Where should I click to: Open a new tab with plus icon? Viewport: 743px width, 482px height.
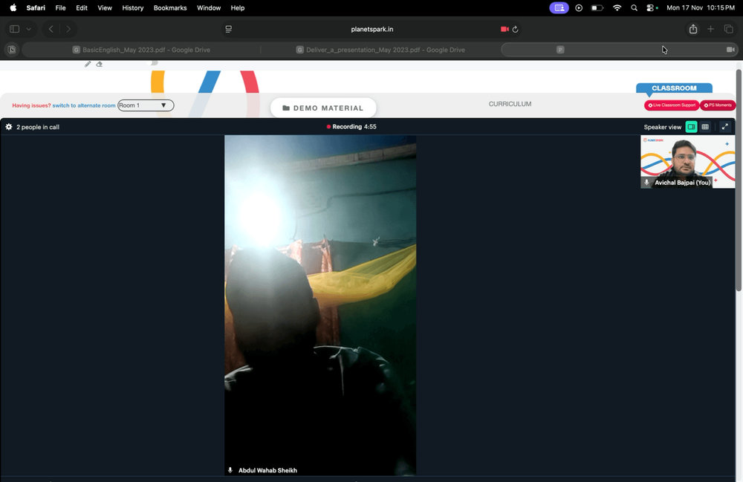(710, 29)
